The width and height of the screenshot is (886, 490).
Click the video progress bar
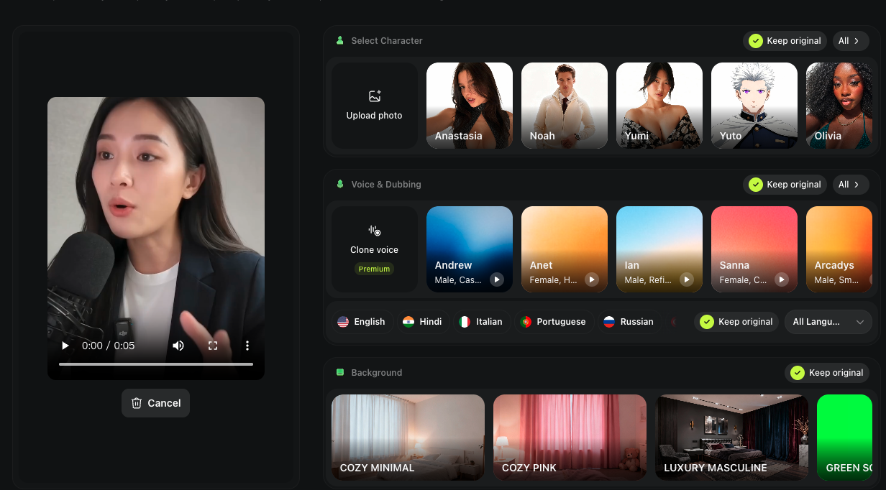click(155, 364)
